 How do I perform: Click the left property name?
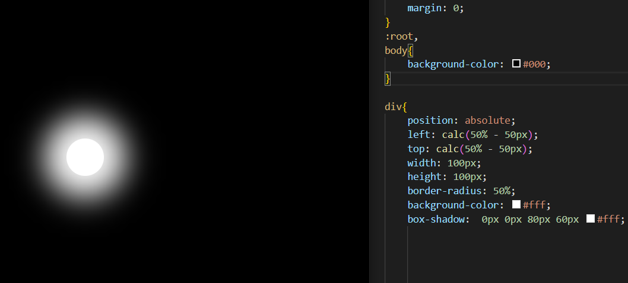(419, 135)
